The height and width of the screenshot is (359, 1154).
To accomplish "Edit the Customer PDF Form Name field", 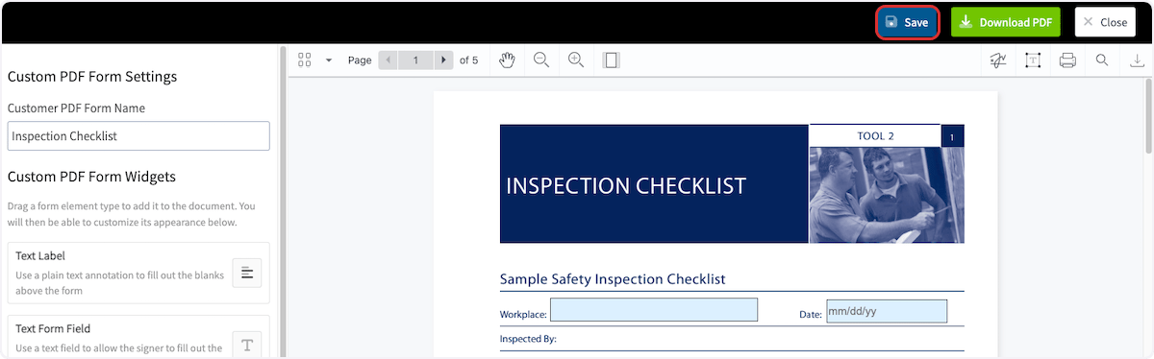I will coord(138,135).
